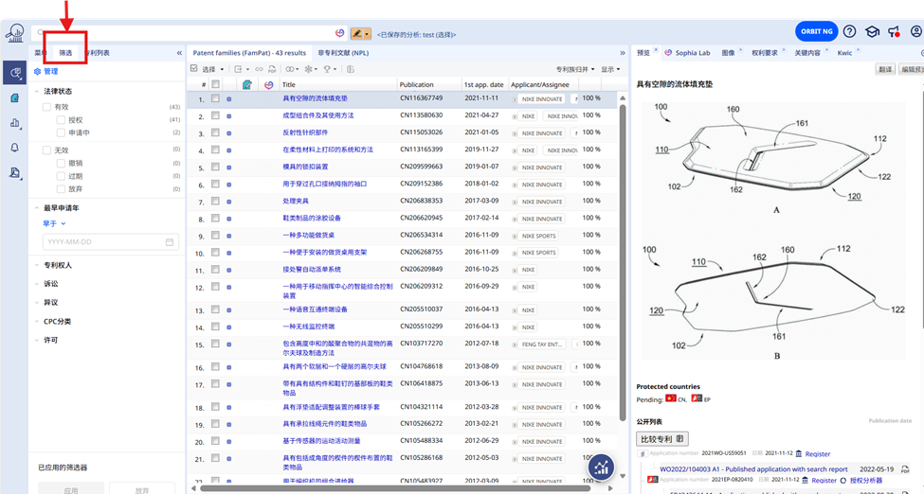Viewport: 924px width, 494px height.
Task: Click the calendar icon in date field
Action: 170,242
